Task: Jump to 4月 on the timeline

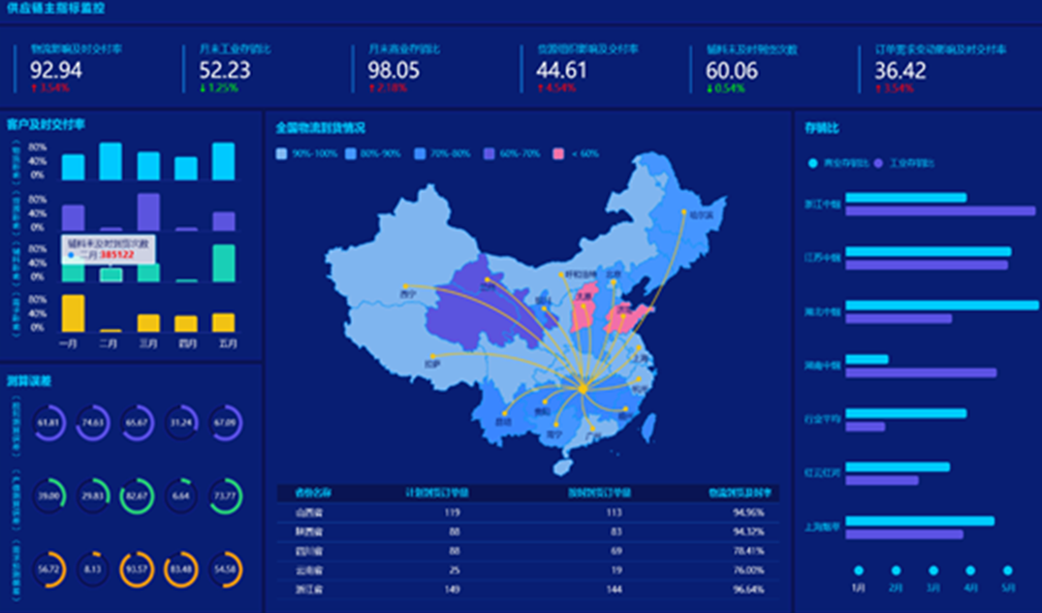Action: 970,570
